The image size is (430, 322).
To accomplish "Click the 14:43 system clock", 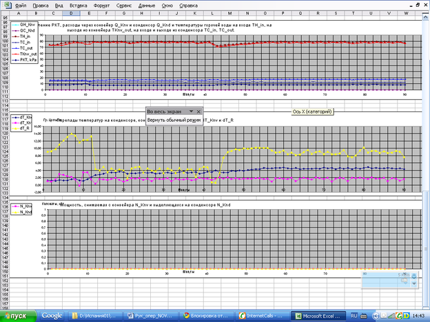I will (x=419, y=316).
